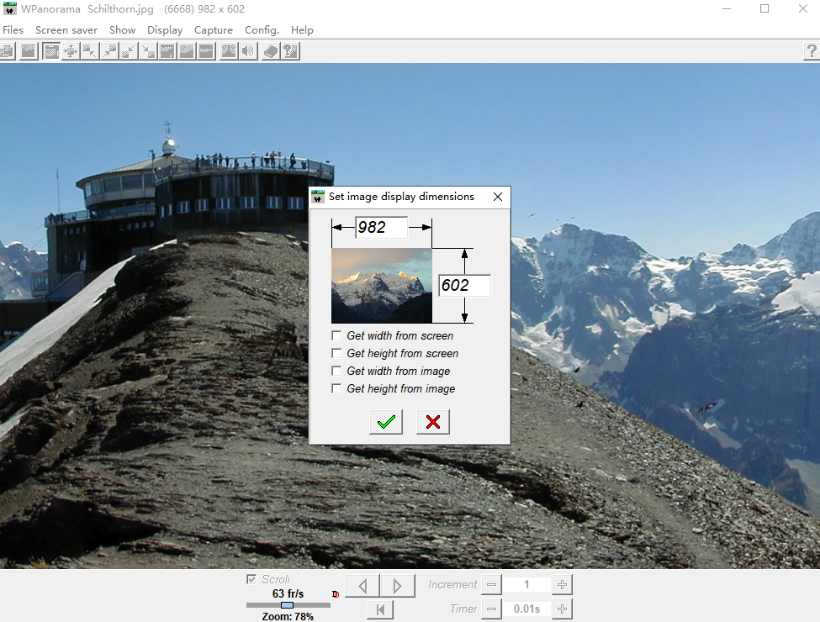Enable Get width from screen checkbox
Screen dimensions: 820x622
click(x=337, y=336)
